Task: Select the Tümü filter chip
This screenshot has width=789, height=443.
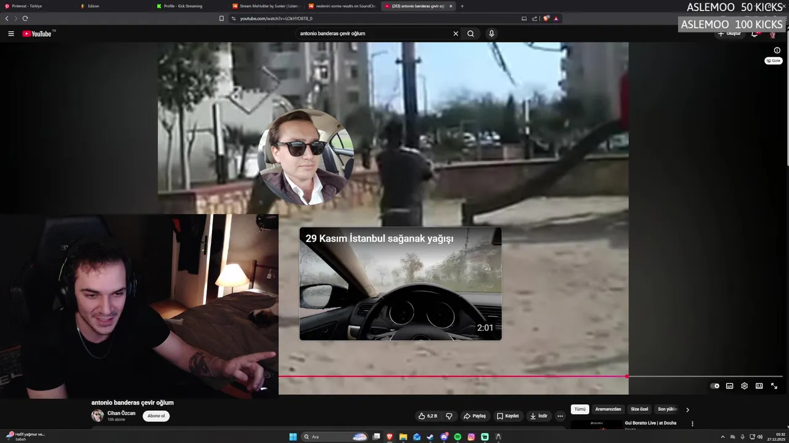Action: coord(580,409)
